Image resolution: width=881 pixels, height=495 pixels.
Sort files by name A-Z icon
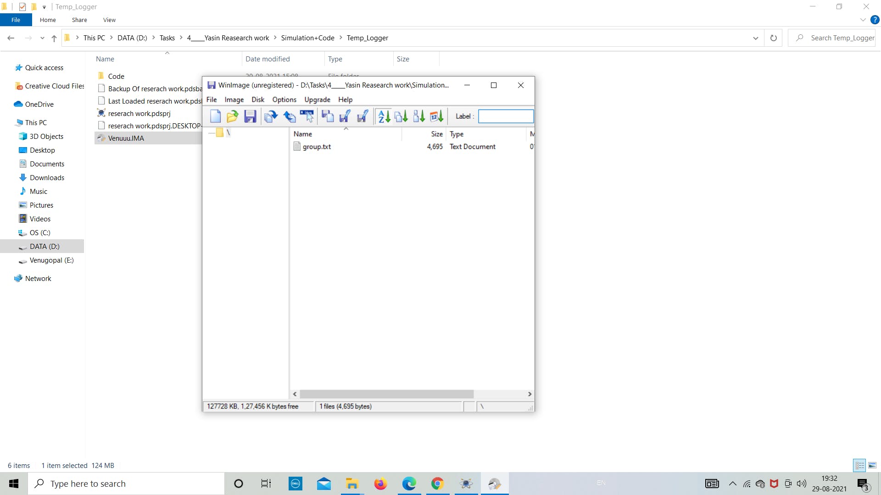384,116
